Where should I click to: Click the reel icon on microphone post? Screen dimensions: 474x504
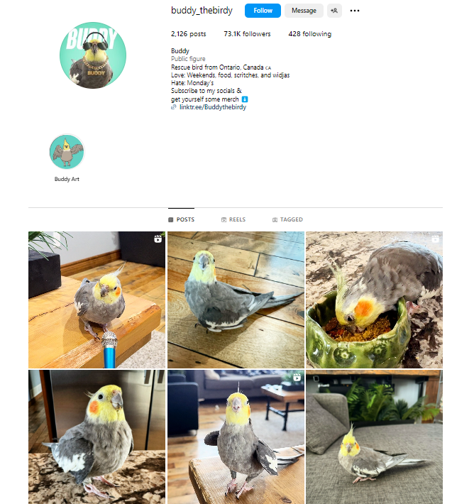[158, 239]
